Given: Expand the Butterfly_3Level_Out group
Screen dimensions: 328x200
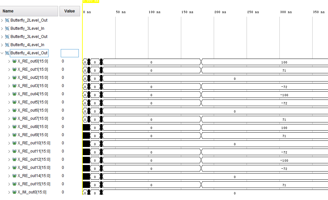Looking at the screenshot, I should pyautogui.click(x=2, y=37).
